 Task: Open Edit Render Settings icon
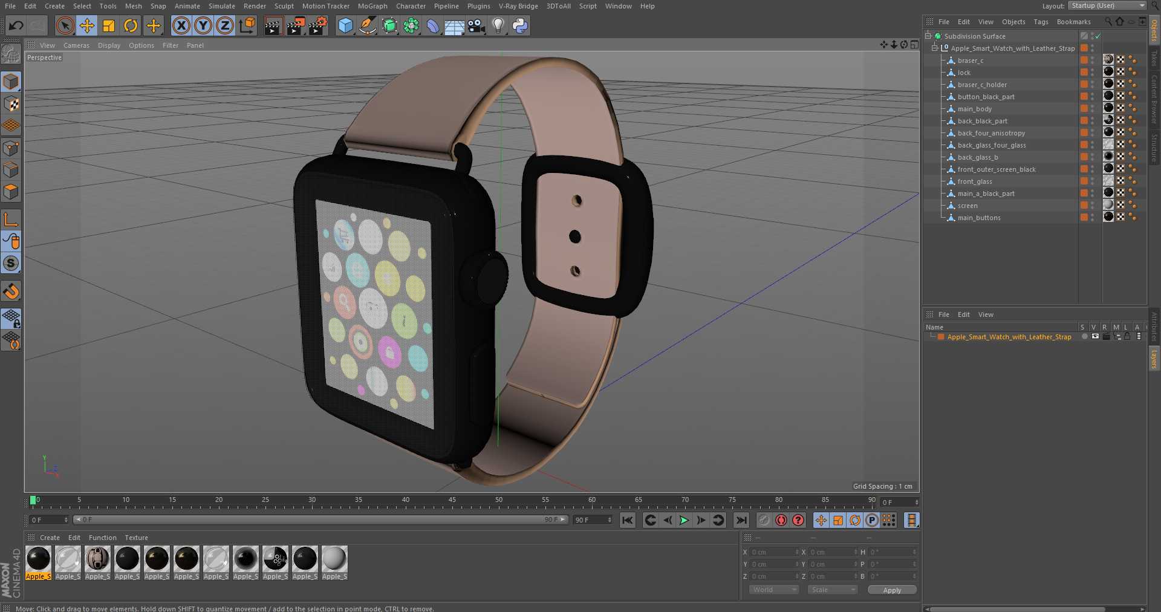click(x=317, y=25)
